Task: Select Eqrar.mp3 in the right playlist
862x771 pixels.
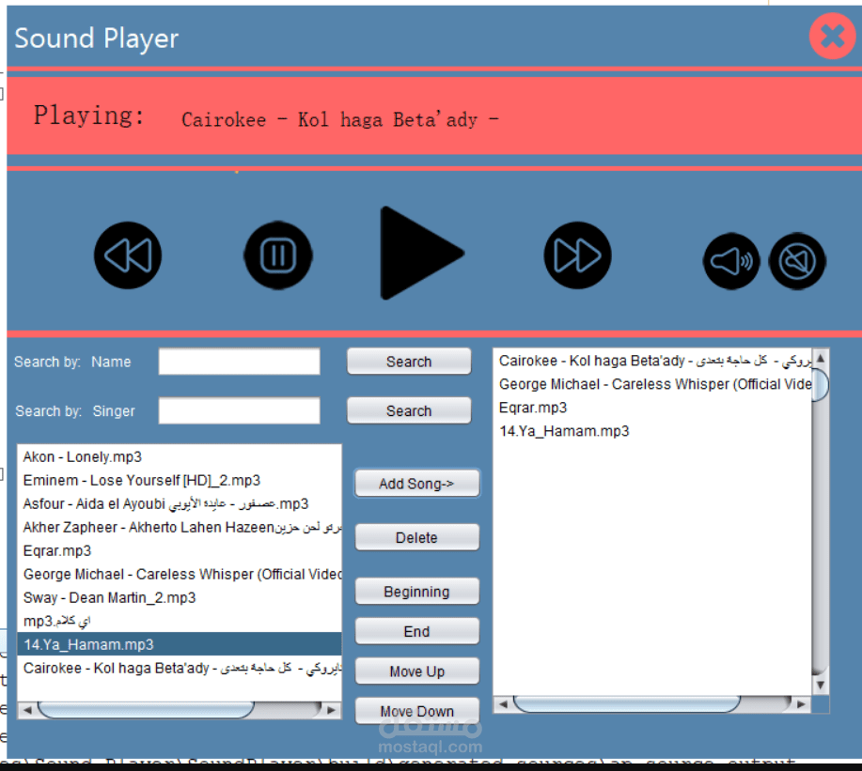Action: click(652, 408)
